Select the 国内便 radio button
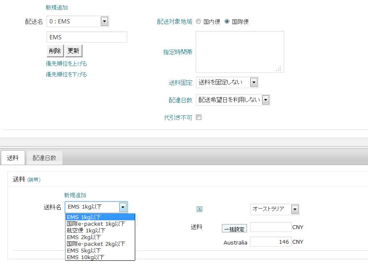This screenshot has width=368, height=265. click(198, 22)
